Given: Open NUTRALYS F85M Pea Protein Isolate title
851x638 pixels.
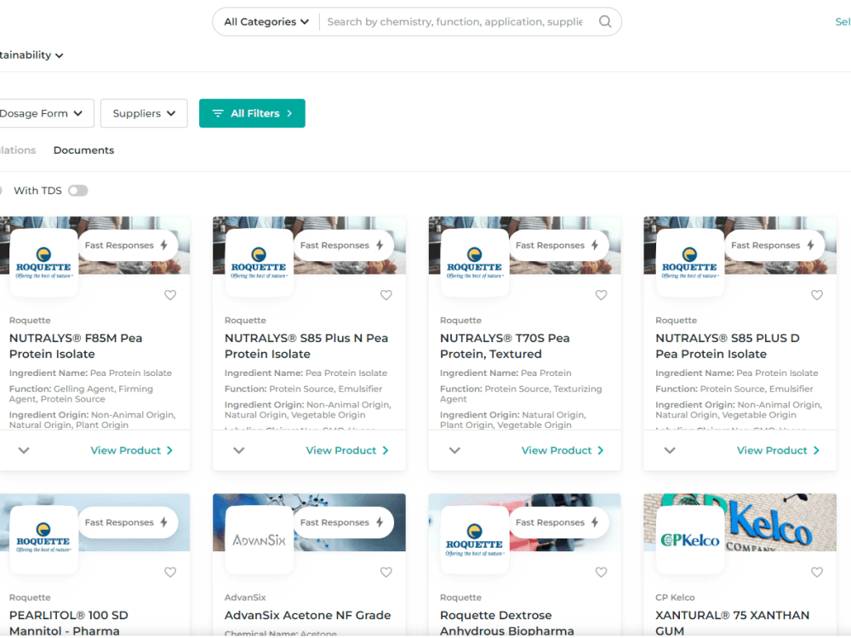Looking at the screenshot, I should point(76,346).
